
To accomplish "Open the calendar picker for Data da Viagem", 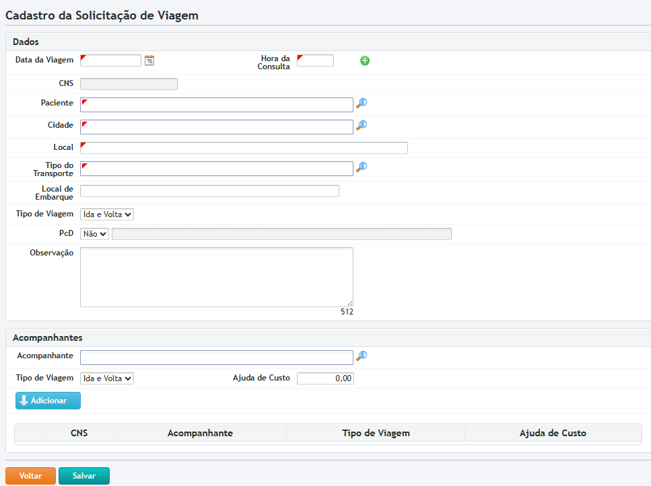I will (x=149, y=60).
